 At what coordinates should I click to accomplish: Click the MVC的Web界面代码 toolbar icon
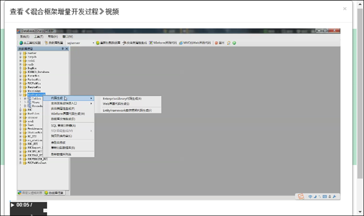(x=181, y=43)
